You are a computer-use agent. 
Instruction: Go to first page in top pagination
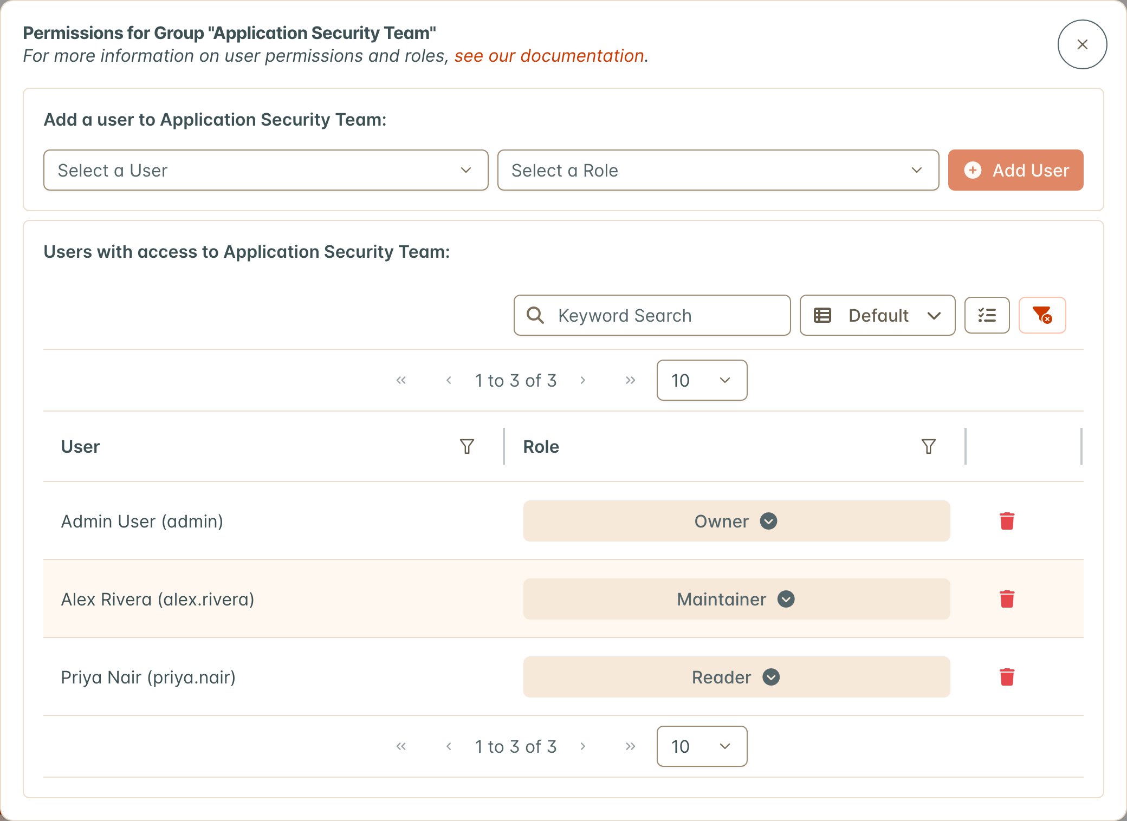pyautogui.click(x=401, y=380)
